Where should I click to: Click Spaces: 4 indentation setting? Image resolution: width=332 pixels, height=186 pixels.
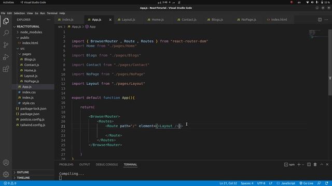[247, 183]
